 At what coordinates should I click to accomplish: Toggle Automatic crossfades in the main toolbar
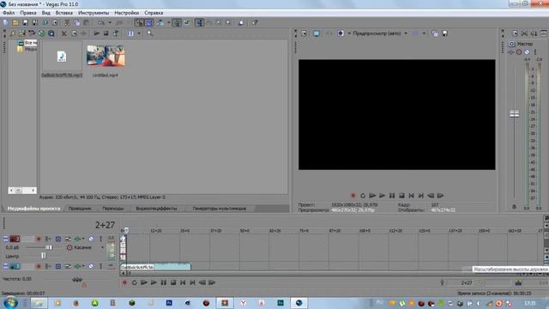coord(148,23)
